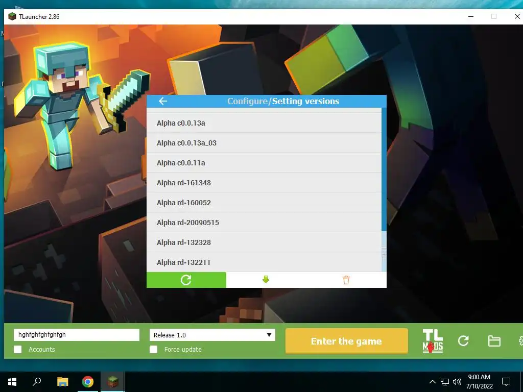Enable the Force update checkbox
Viewport: 523px width, 392px height.
tap(153, 349)
